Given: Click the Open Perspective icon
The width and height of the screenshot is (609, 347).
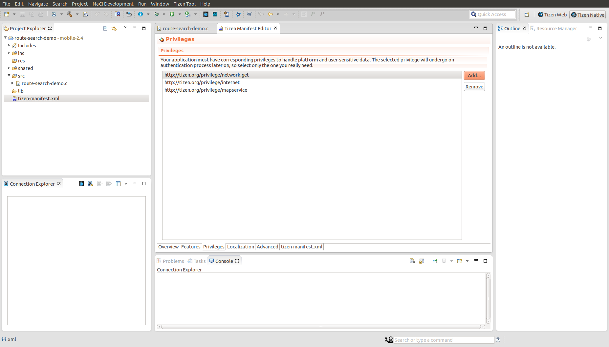Looking at the screenshot, I should [x=527, y=14].
